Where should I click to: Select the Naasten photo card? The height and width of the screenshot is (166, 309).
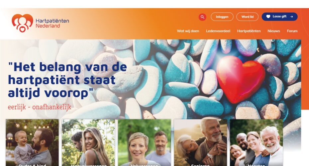pyautogui.click(x=257, y=142)
